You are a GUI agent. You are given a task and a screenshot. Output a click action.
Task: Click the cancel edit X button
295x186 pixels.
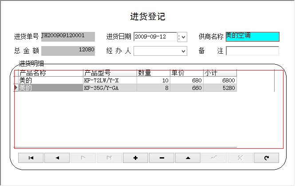pyautogui.click(x=240, y=158)
